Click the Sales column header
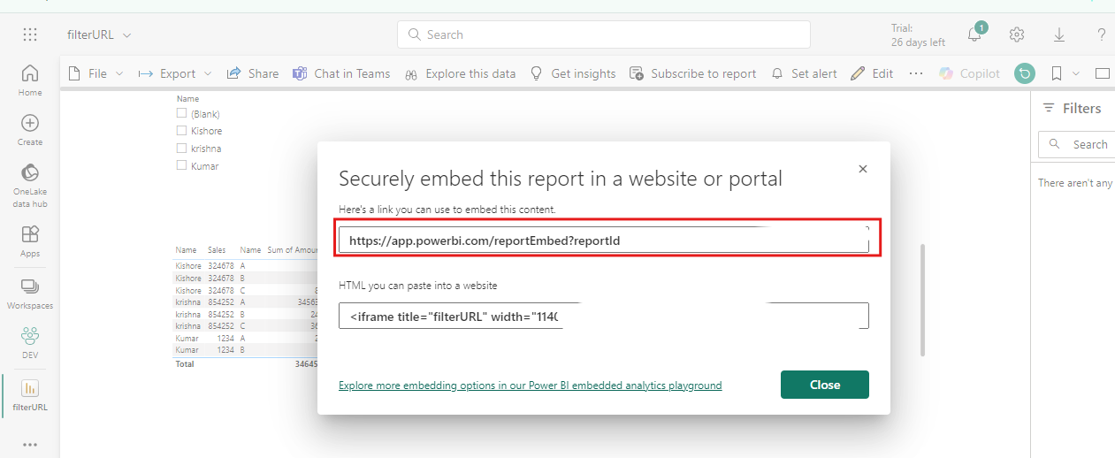Viewport: 1115px width, 458px height. pyautogui.click(x=218, y=250)
